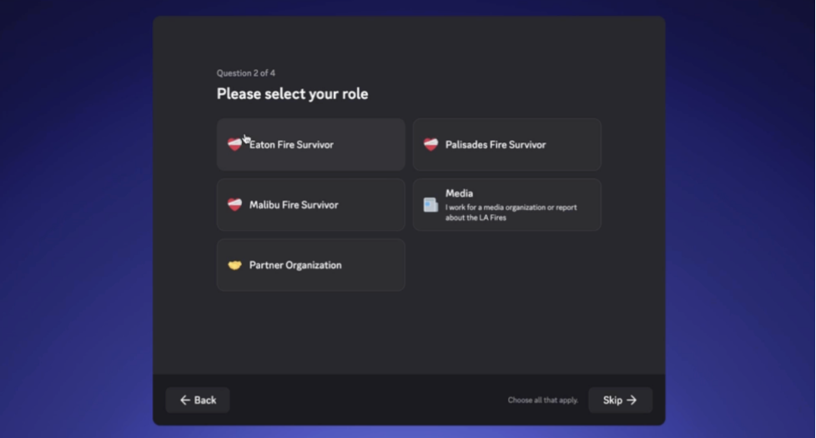
Task: Select the Media role card
Action: click(507, 205)
